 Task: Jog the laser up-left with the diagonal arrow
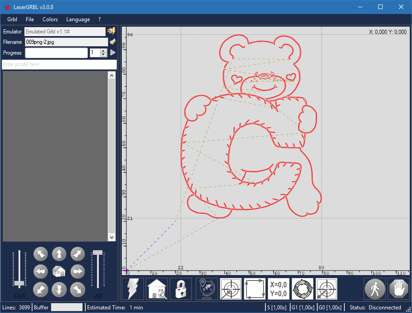pos(41,254)
